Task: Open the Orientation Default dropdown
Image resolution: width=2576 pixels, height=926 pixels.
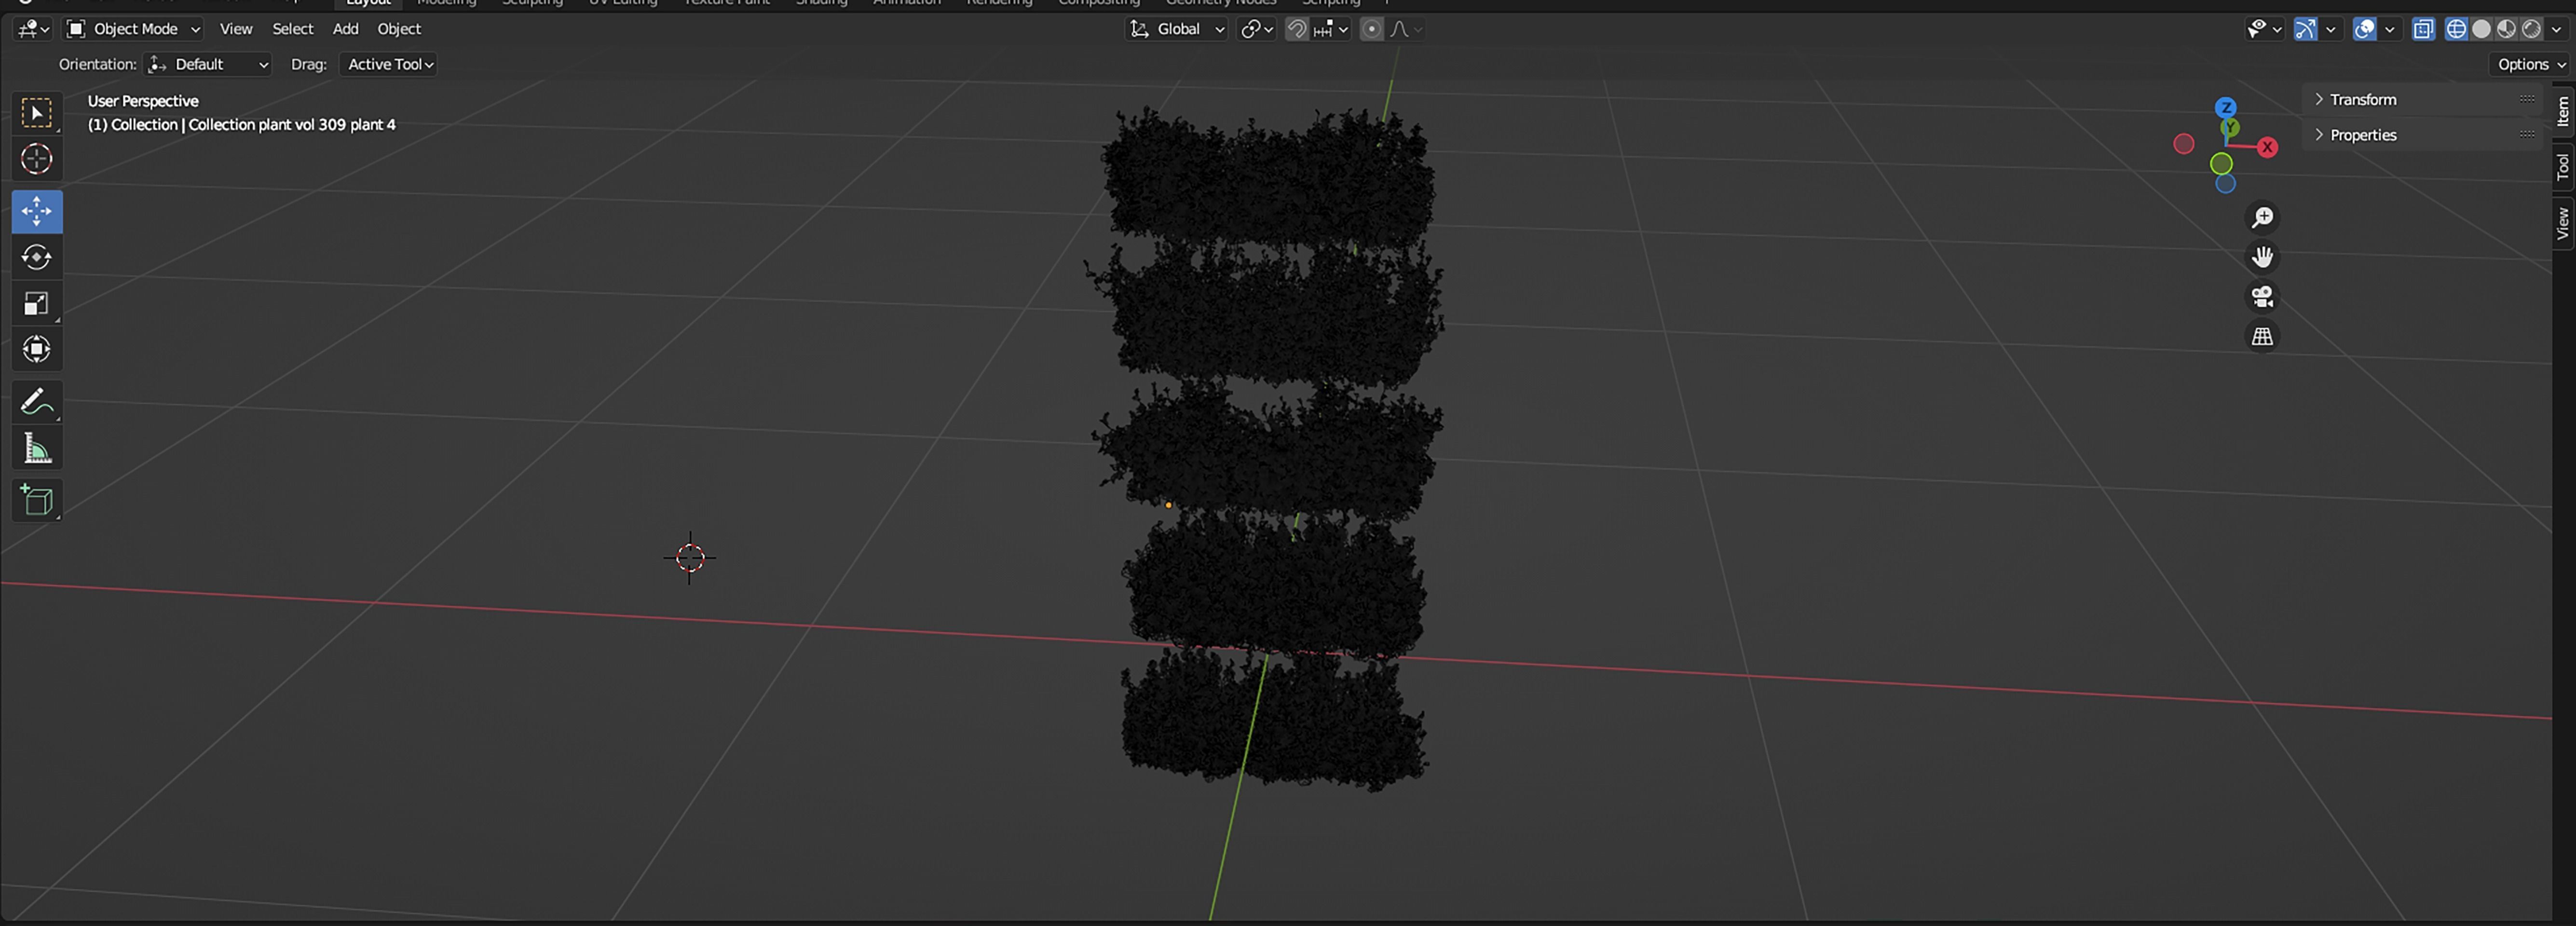Action: coord(208,64)
